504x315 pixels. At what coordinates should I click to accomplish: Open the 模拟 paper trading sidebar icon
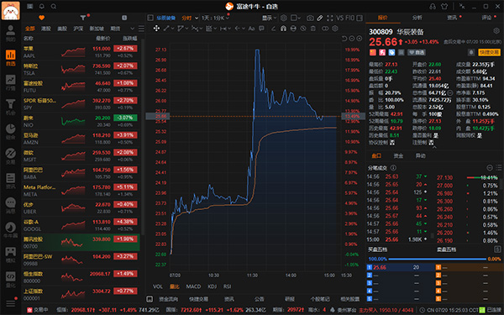[x=10, y=255]
